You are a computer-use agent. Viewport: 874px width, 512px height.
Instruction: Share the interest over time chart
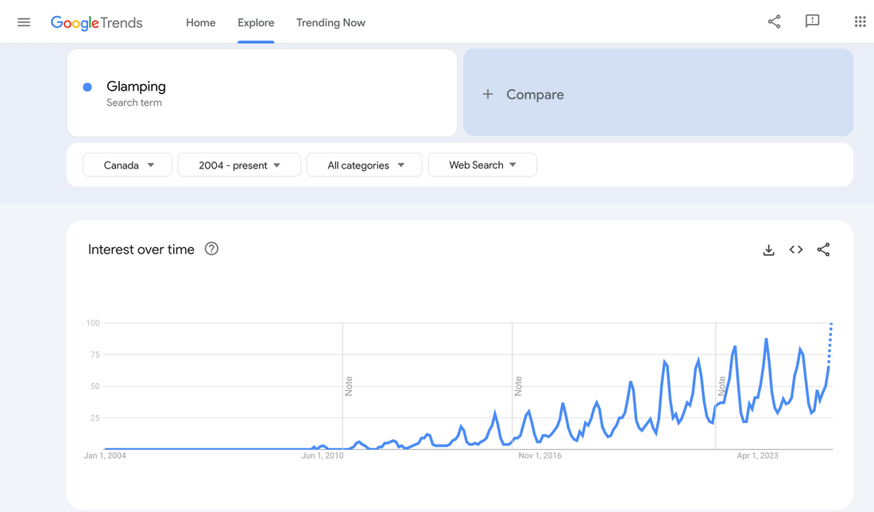click(x=823, y=250)
